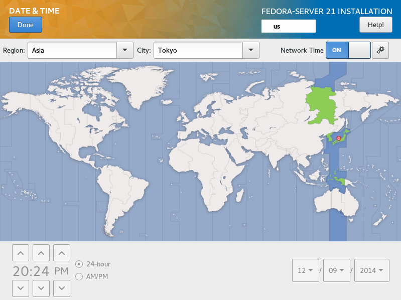
Task: Click the green highlighted Siberia region on map
Action: 322,105
